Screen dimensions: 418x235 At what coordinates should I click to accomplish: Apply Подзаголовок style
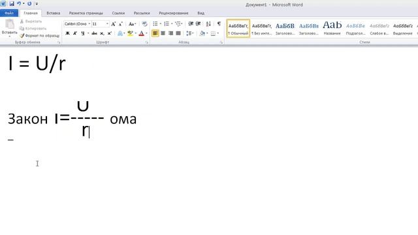click(355, 28)
